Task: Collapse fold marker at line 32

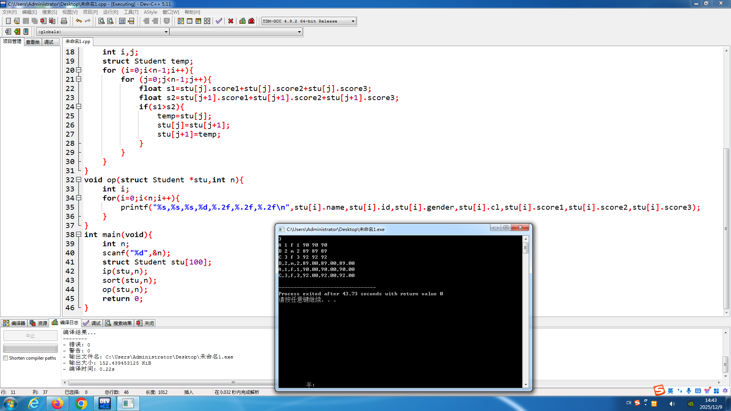Action: [x=79, y=180]
